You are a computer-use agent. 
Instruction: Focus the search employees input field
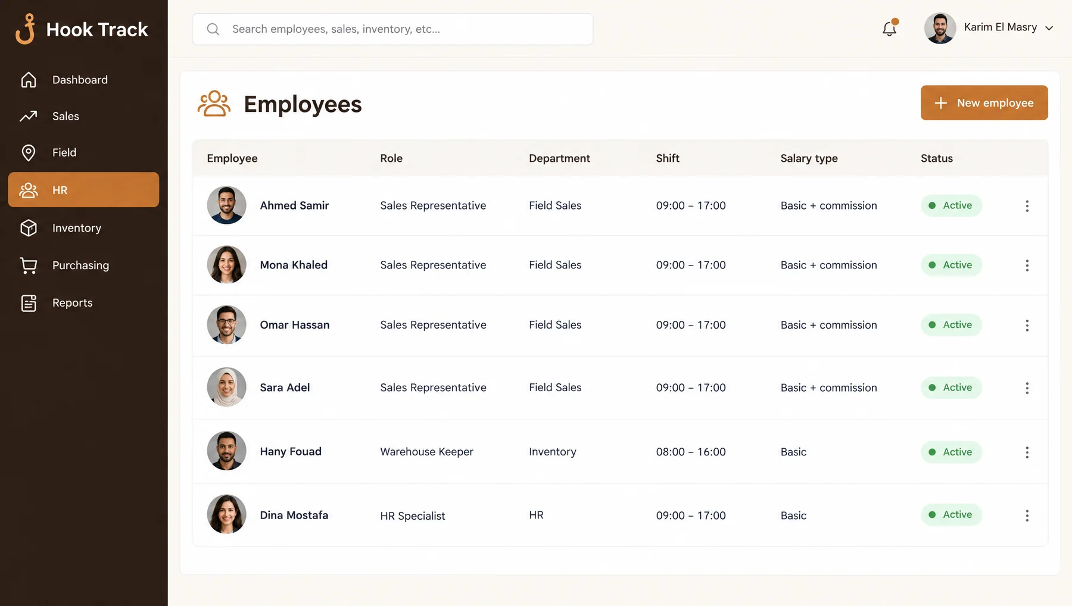pyautogui.click(x=392, y=29)
